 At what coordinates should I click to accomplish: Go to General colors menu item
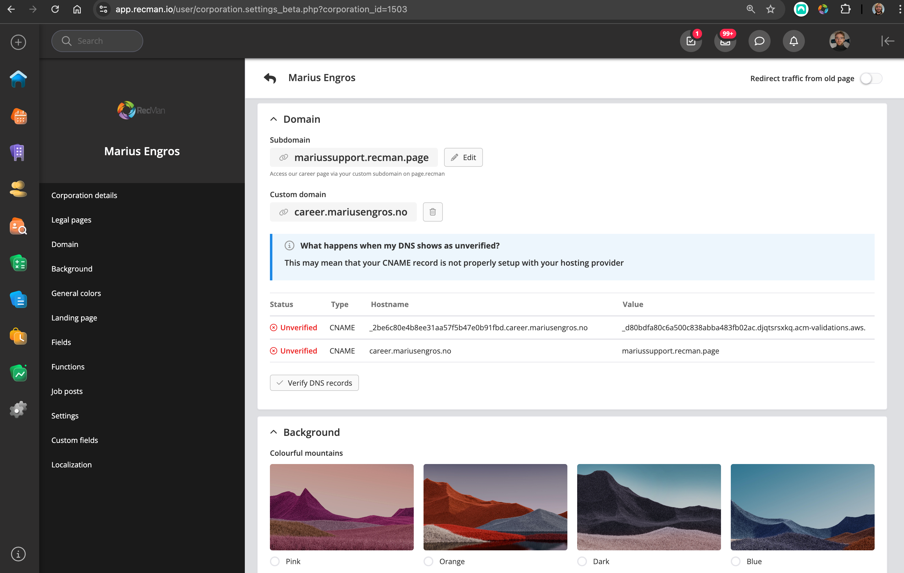tap(76, 293)
